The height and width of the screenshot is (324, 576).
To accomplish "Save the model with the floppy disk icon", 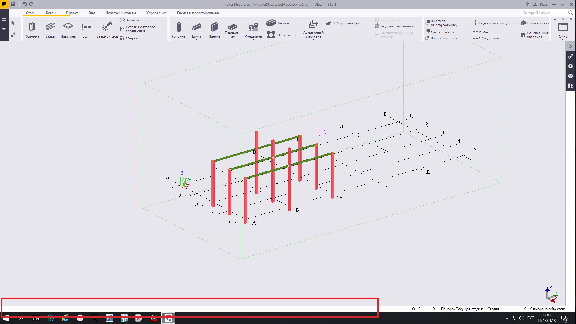I will pyautogui.click(x=13, y=4).
